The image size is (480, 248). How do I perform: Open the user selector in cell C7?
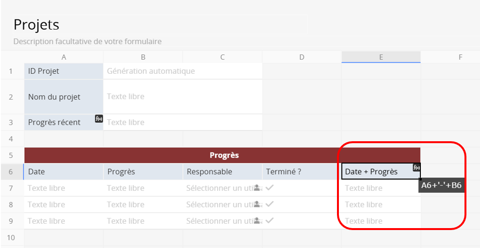tap(218, 188)
